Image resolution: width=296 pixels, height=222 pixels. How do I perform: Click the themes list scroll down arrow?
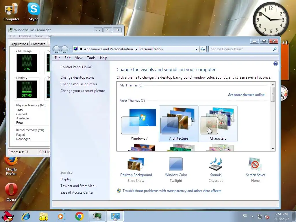[x=273, y=149]
